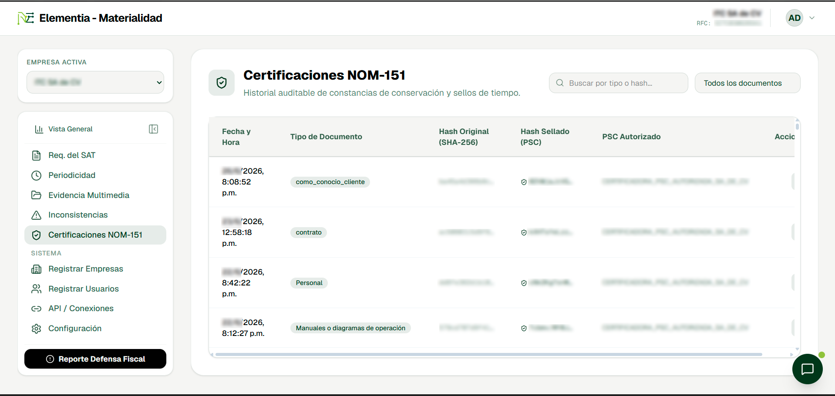Click the Evidencia Multimedia folder icon
Image resolution: width=835 pixels, height=396 pixels.
[37, 195]
